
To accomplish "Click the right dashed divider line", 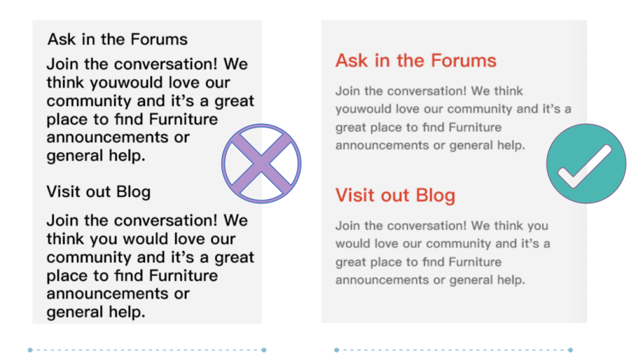I will click(x=453, y=350).
